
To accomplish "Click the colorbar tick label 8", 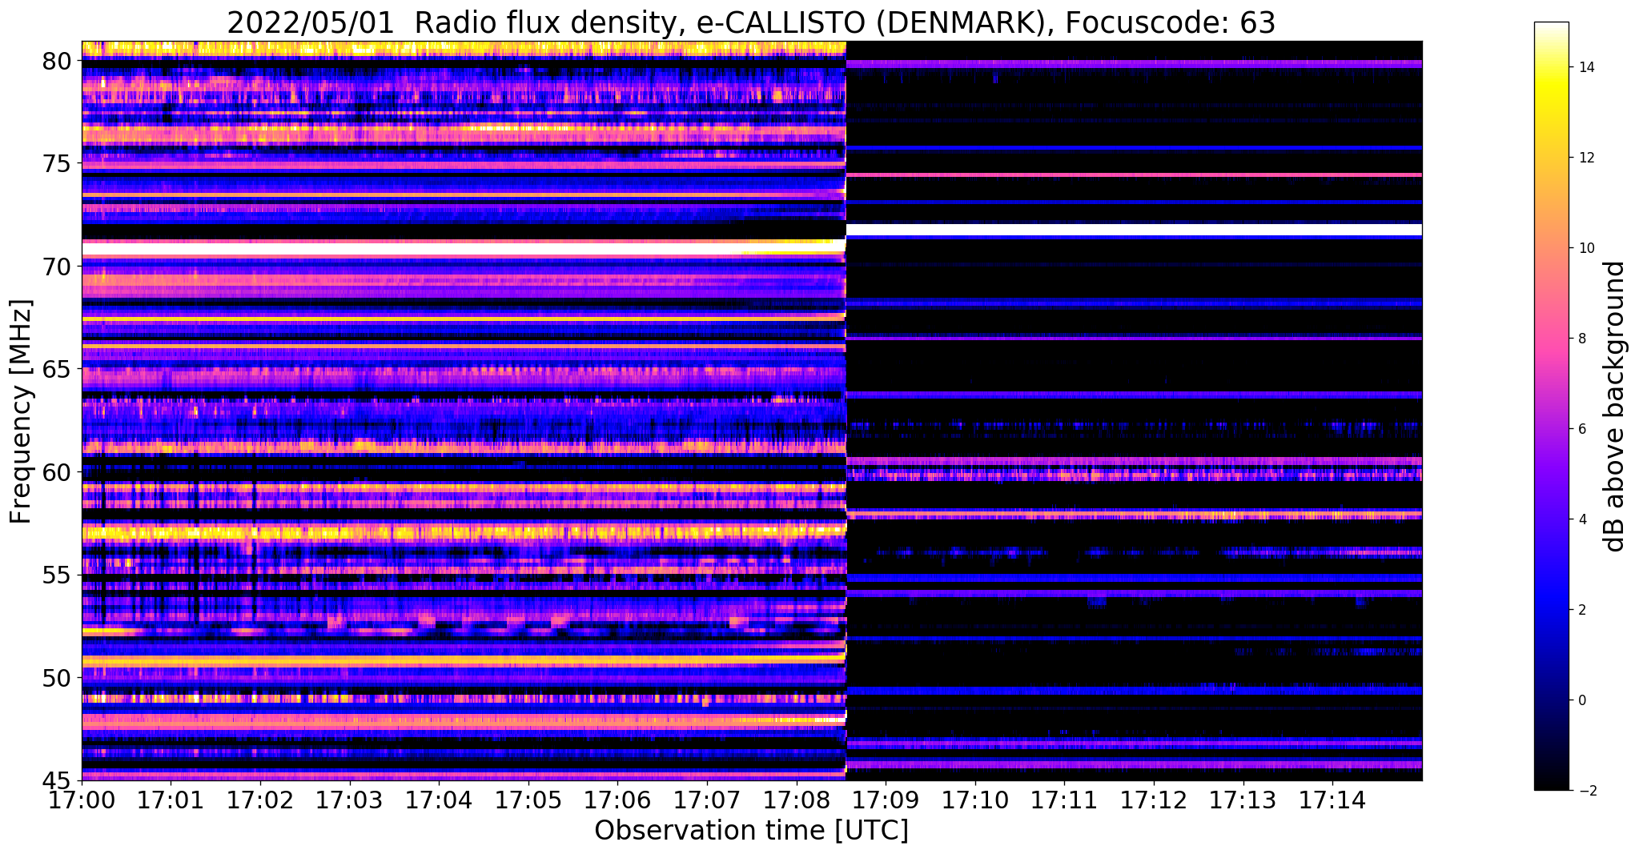I will click(x=1581, y=339).
